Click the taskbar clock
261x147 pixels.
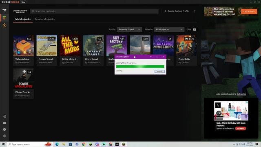(x=250, y=144)
